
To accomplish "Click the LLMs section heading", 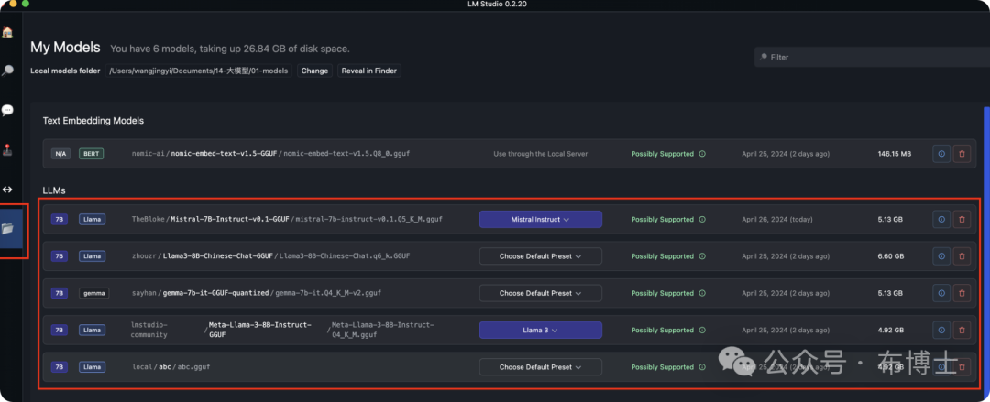I will (x=54, y=190).
